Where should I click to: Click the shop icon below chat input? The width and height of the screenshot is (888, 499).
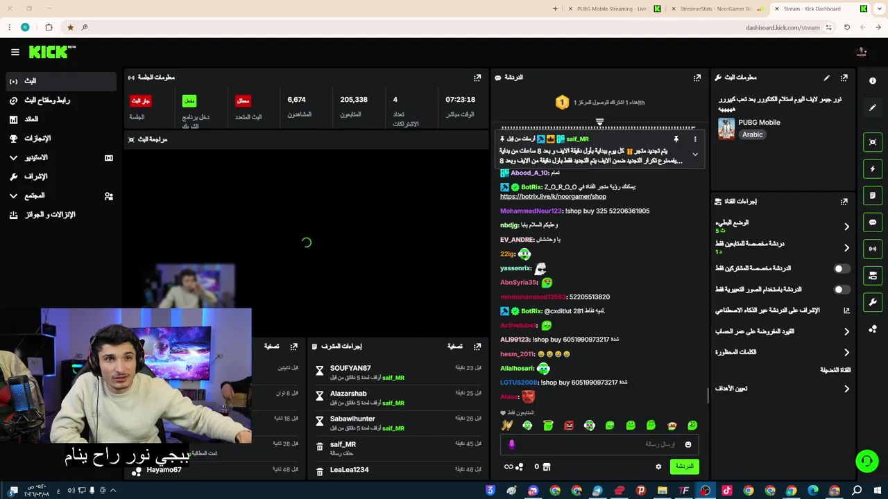(546, 466)
